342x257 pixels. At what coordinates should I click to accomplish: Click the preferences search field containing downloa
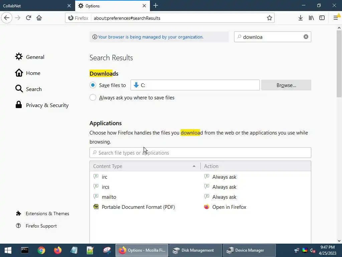(273, 37)
